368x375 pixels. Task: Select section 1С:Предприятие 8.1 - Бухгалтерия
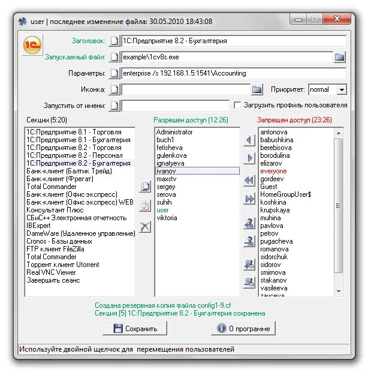(x=80, y=140)
